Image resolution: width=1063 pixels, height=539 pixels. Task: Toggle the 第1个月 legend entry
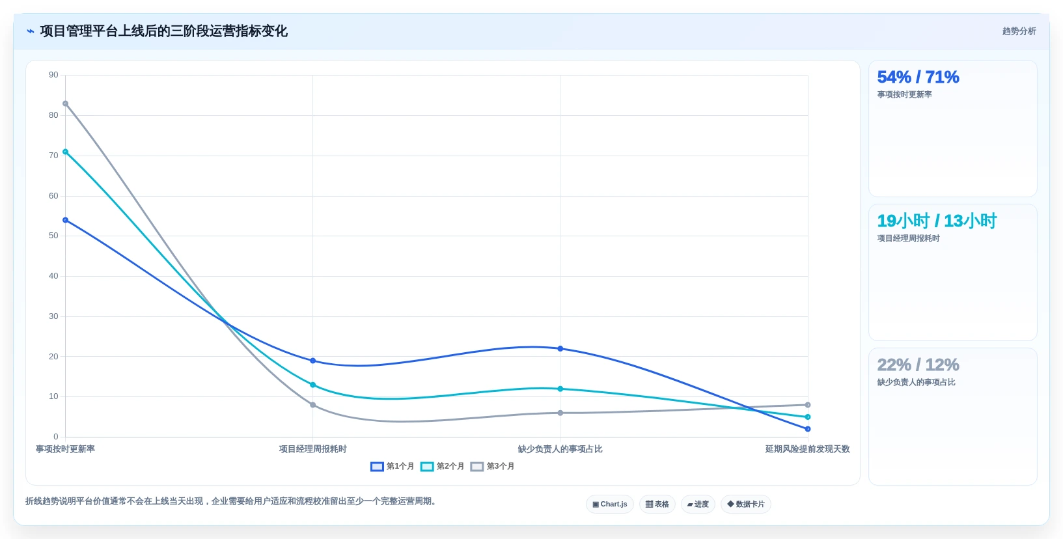click(392, 467)
